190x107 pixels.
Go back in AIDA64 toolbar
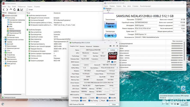[4, 10]
